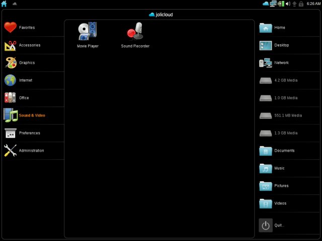The width and height of the screenshot is (322, 241).
Task: Click the Desktop text link
Action: pyautogui.click(x=282, y=45)
